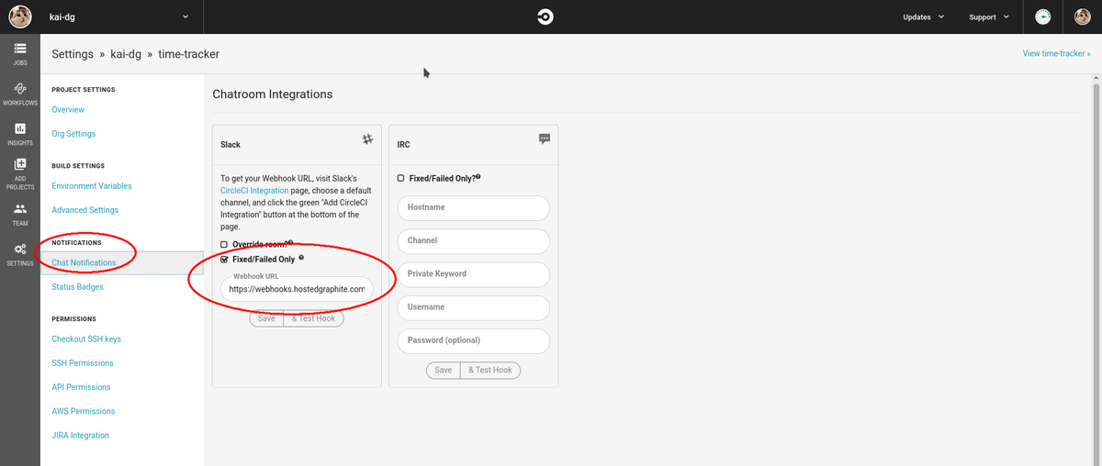Follow the CircleCI Integration link
This screenshot has width=1102, height=466.
254,190
